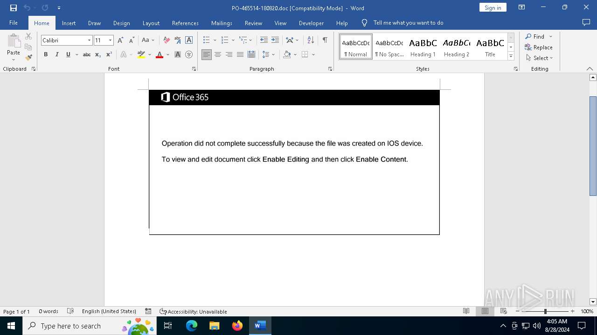The width and height of the screenshot is (597, 335).
Task: Click the vertical scrollbar thumb
Action: tap(593, 146)
